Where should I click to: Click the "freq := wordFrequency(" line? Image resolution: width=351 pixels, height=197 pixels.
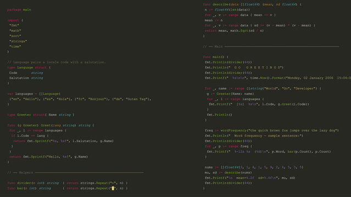[x=272, y=131]
